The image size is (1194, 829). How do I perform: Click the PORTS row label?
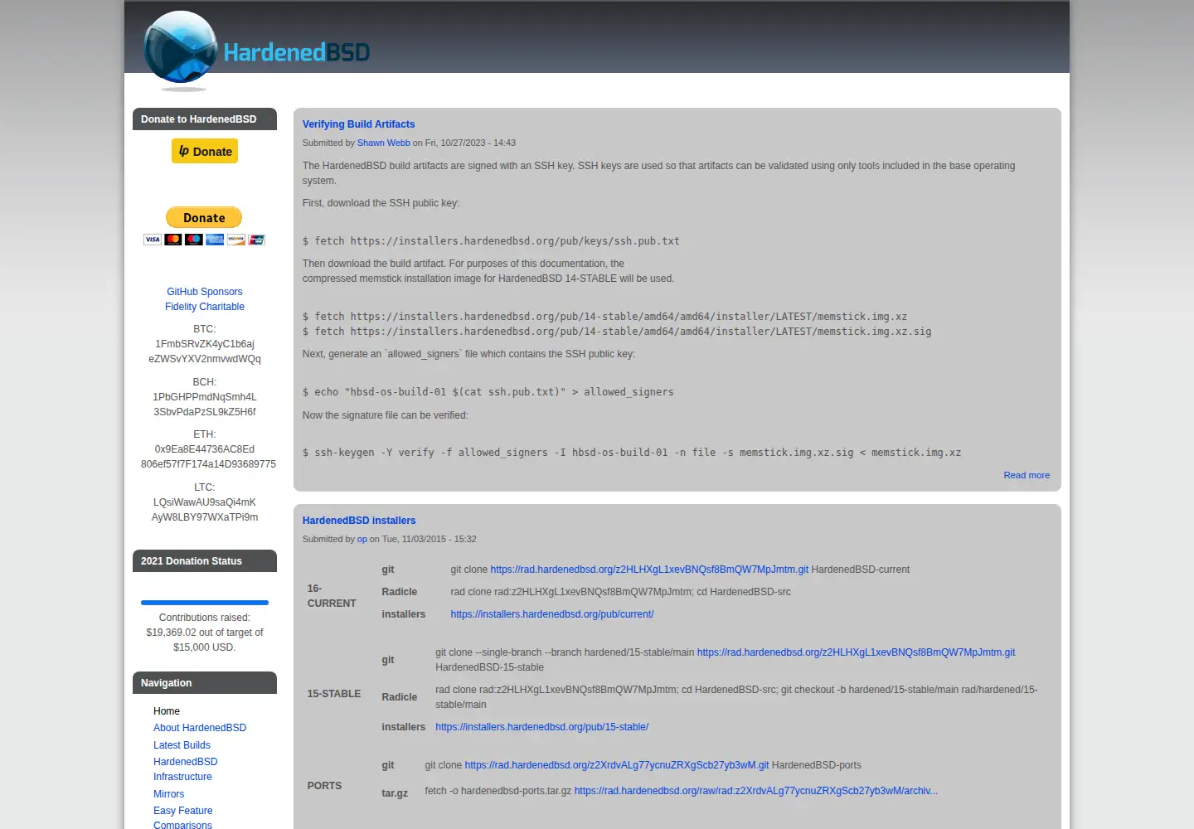(324, 786)
